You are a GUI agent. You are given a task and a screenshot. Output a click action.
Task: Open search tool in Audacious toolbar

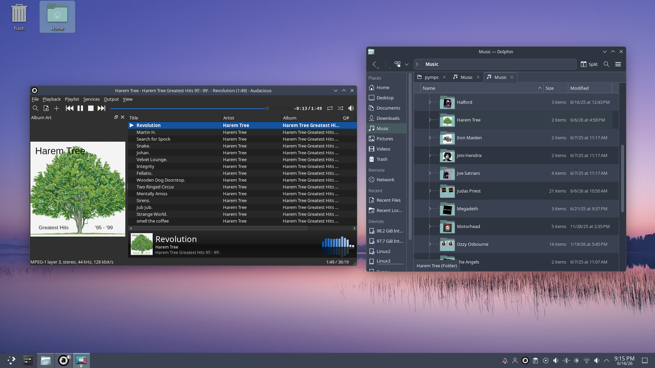35,108
